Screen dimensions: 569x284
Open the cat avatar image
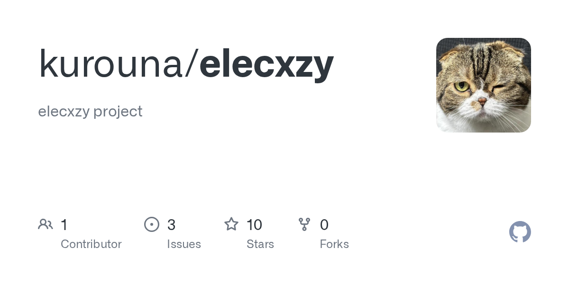(x=483, y=85)
